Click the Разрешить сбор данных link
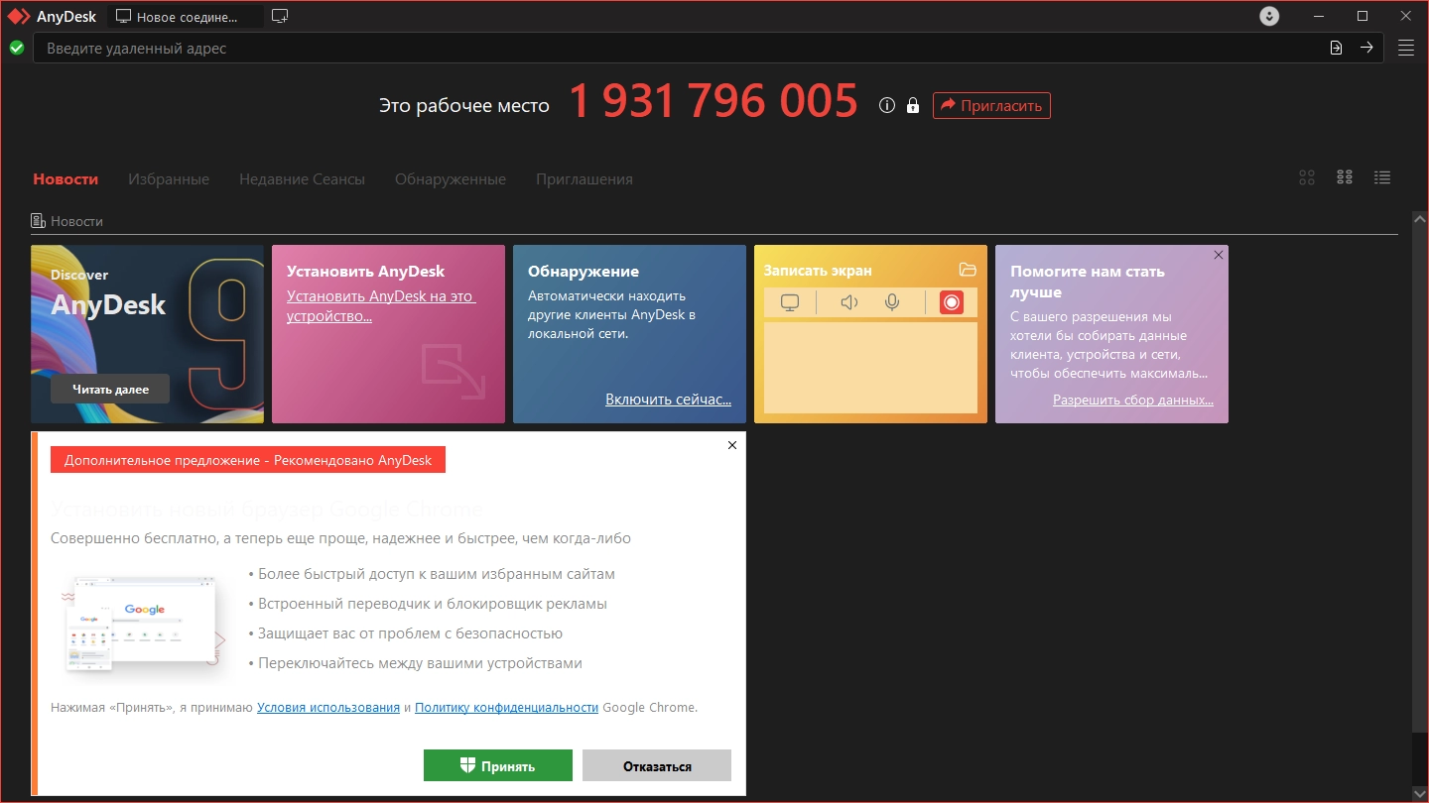This screenshot has width=1429, height=803. pos(1133,401)
